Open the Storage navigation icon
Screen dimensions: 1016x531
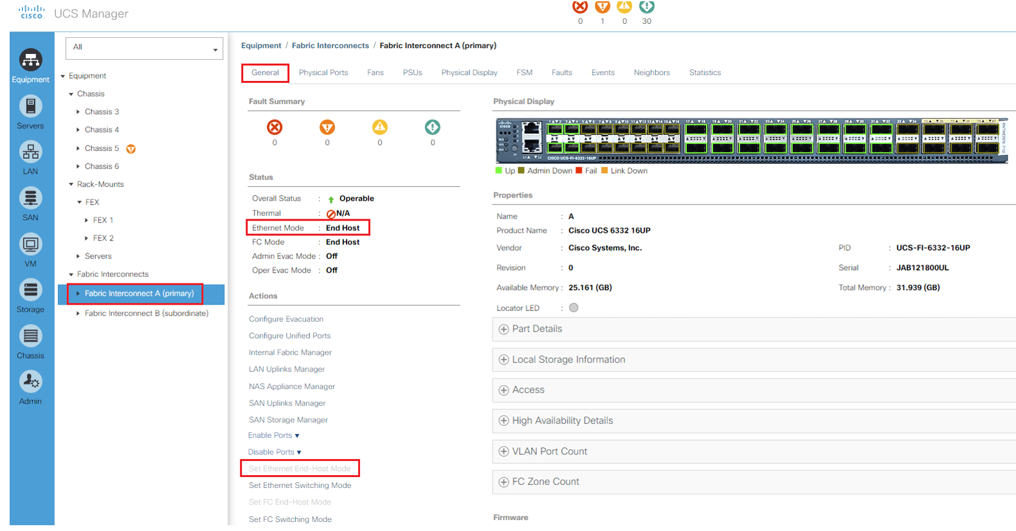click(x=30, y=290)
